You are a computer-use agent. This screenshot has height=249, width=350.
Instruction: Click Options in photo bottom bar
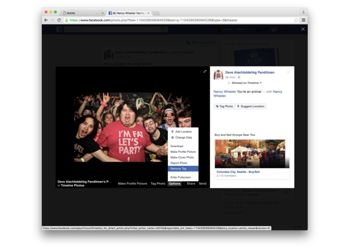[175, 183]
